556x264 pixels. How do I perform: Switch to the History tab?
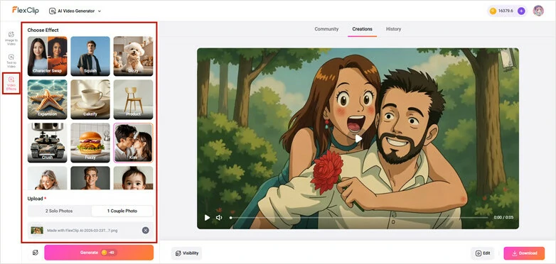(393, 29)
